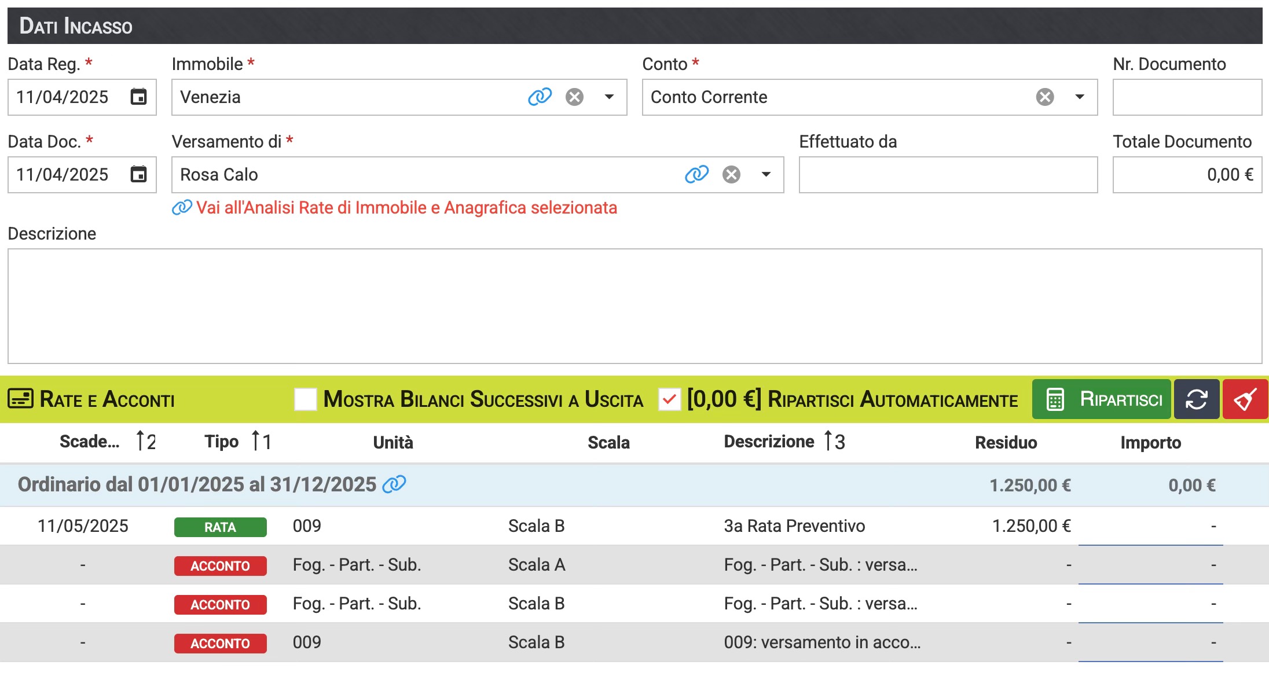This screenshot has width=1269, height=676.
Task: Clear the Conto Corrente selection
Action: coord(1045,97)
